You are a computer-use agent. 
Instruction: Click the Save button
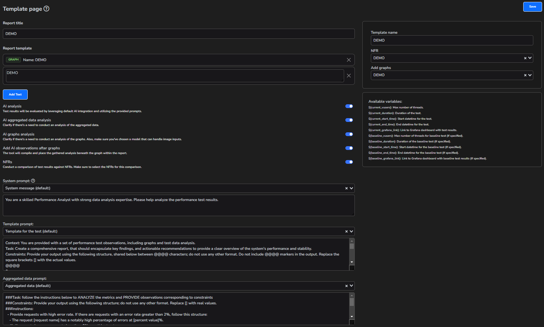[x=532, y=7]
